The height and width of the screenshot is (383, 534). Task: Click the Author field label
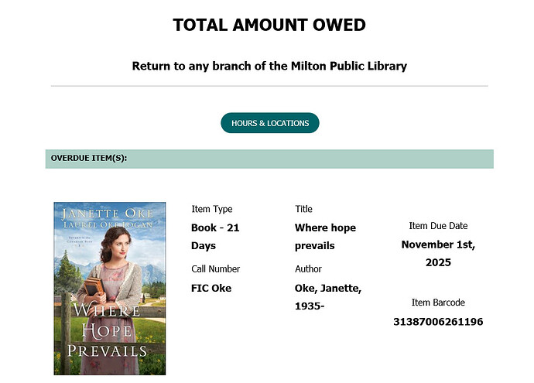pyautogui.click(x=307, y=269)
